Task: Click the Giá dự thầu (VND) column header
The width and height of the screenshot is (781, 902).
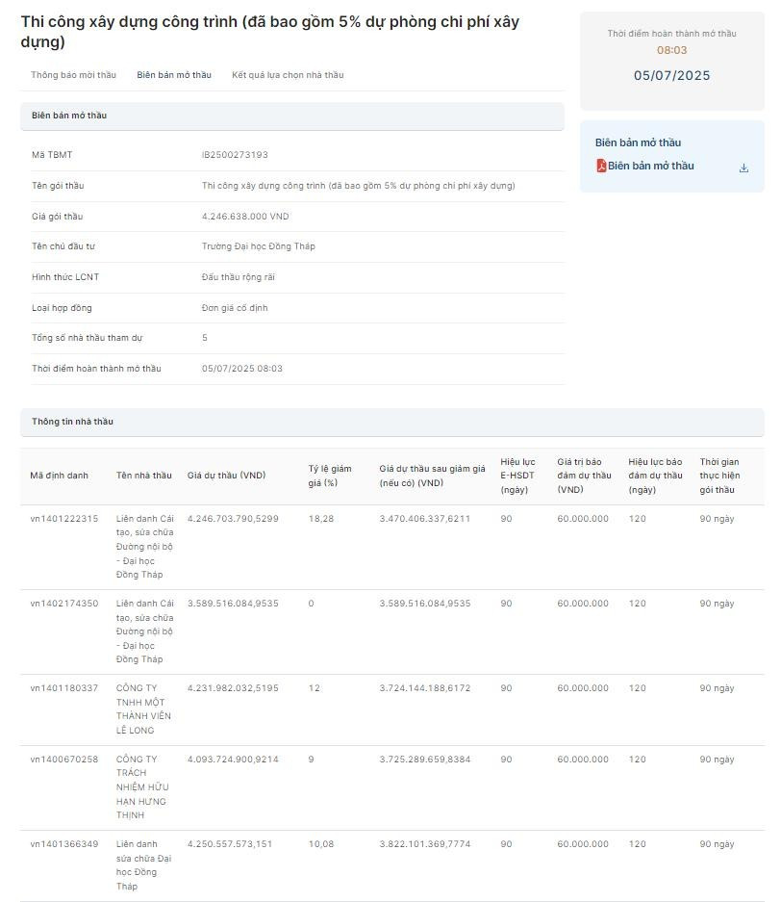Action: [226, 476]
